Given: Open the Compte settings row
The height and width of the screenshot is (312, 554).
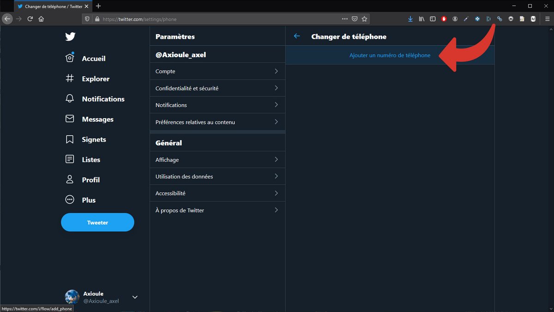Looking at the screenshot, I should point(217,71).
